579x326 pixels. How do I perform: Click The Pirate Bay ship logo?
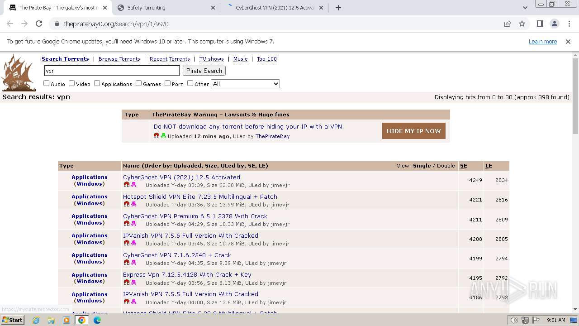click(x=19, y=72)
